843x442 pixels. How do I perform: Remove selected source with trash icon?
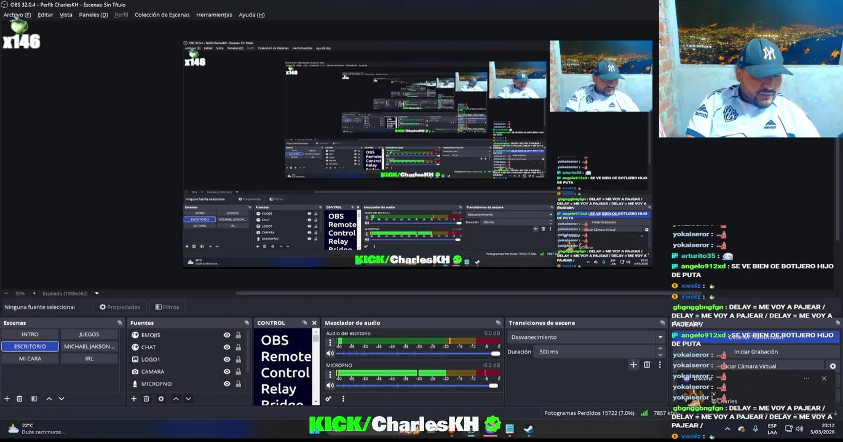[146, 398]
